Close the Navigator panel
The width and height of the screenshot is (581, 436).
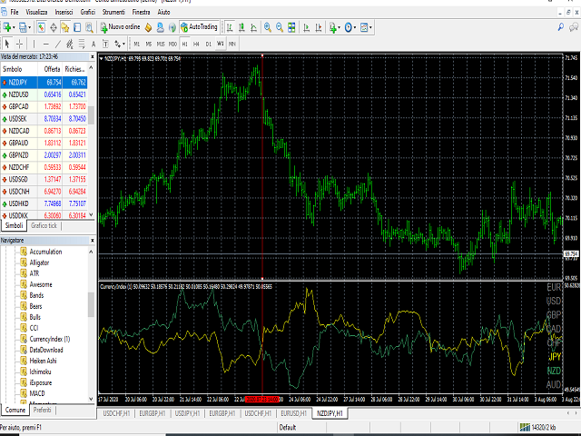[x=91, y=240]
